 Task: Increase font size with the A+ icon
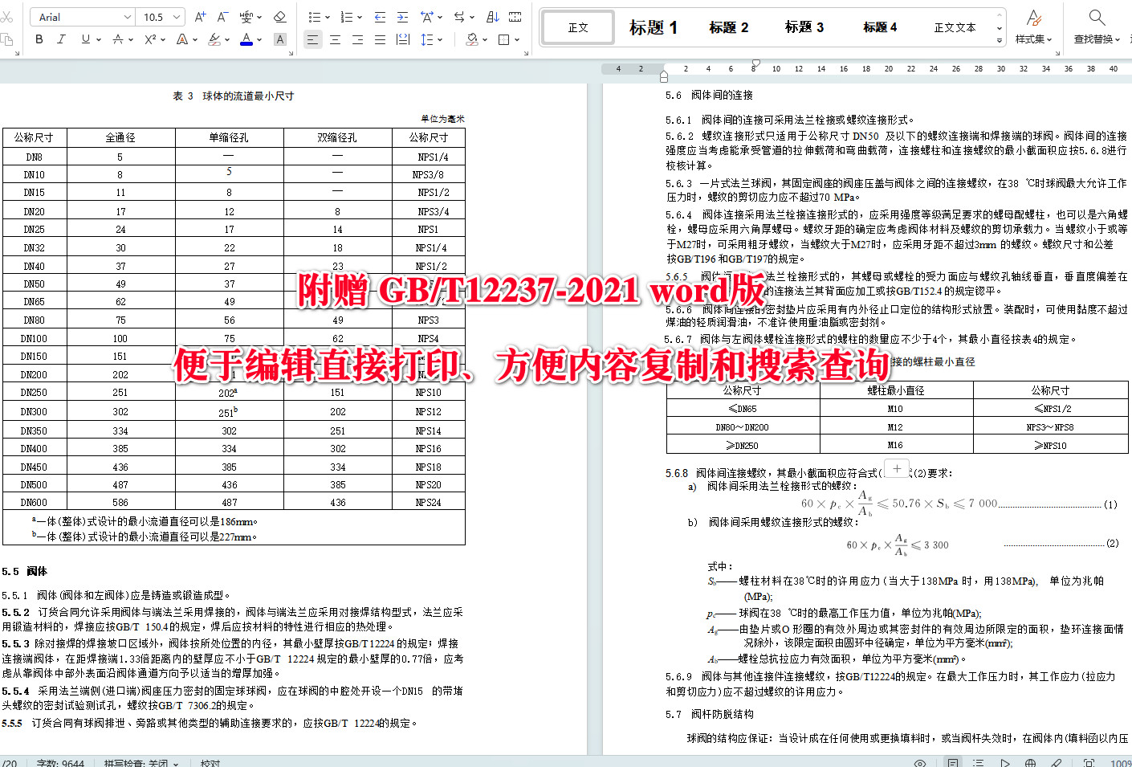198,15
